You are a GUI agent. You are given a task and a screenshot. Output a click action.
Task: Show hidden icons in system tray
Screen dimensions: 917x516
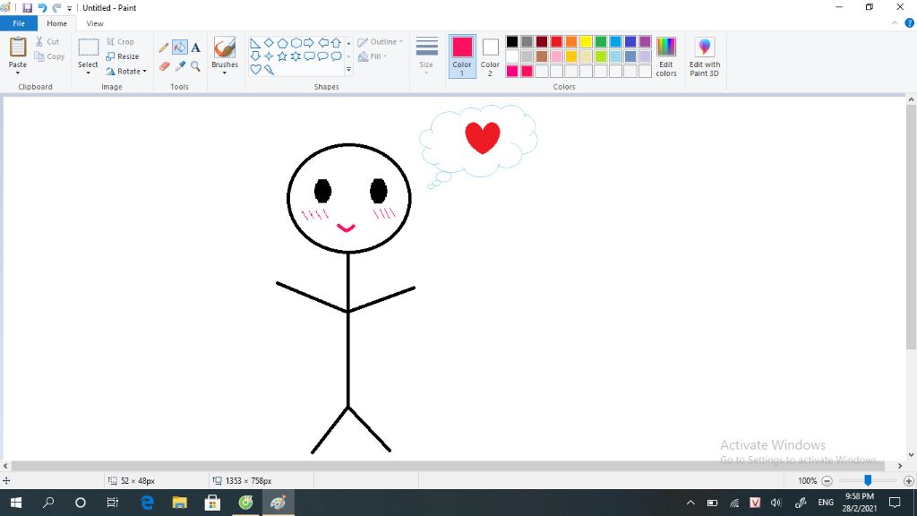pos(690,503)
